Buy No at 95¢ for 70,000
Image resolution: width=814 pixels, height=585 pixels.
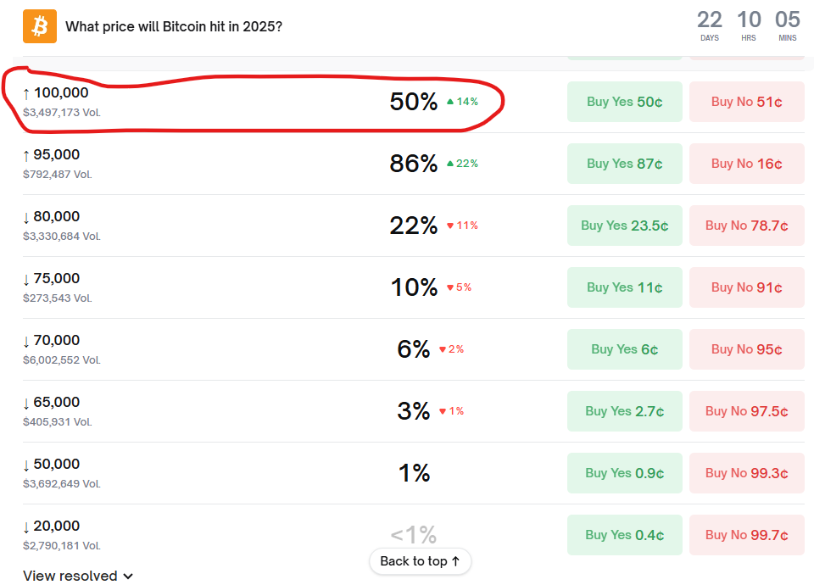746,349
